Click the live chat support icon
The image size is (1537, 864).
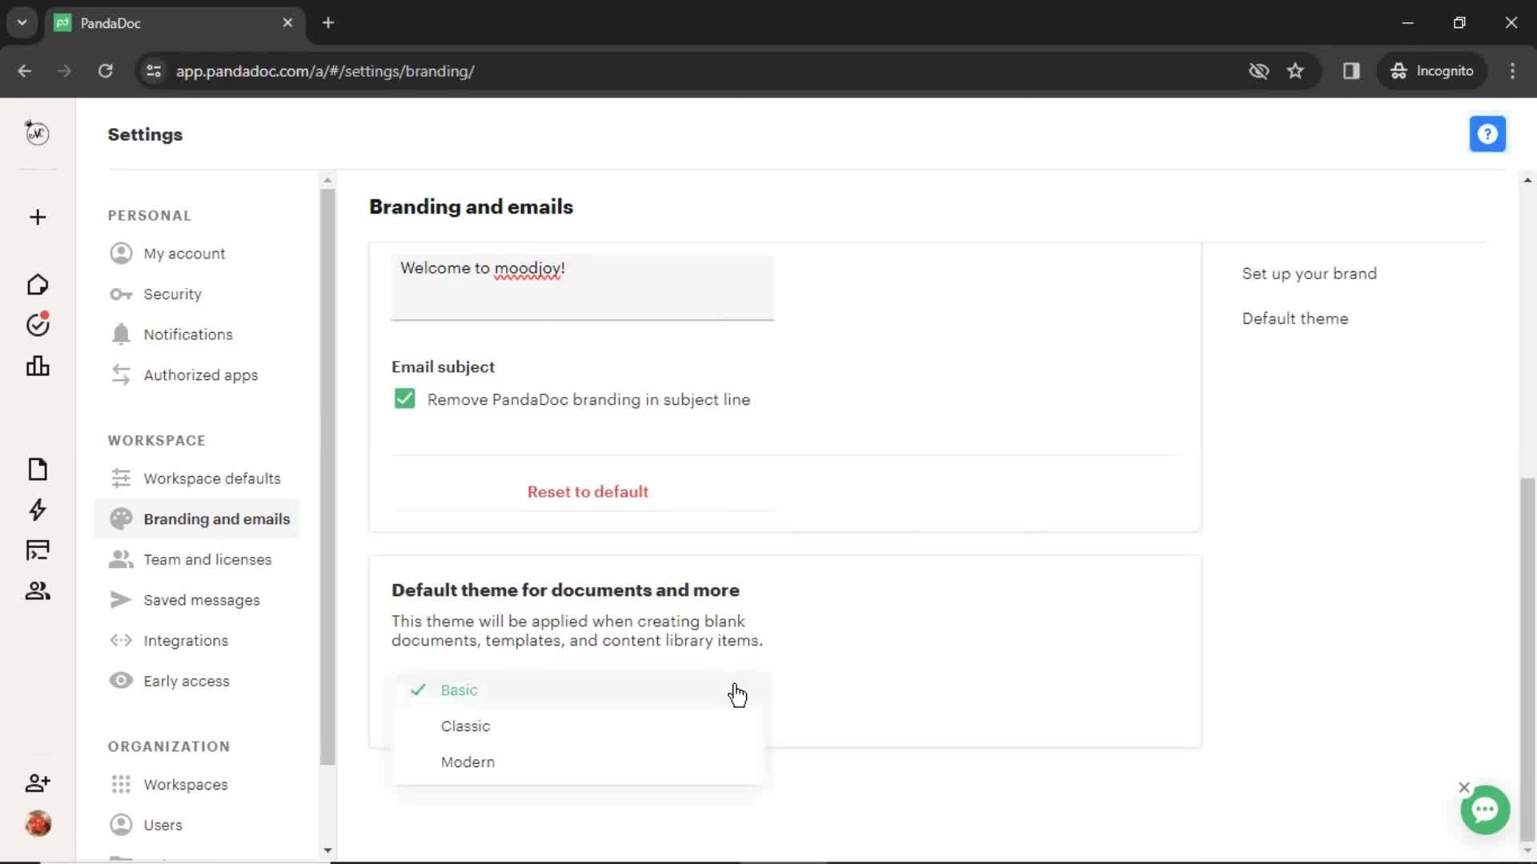click(x=1484, y=809)
